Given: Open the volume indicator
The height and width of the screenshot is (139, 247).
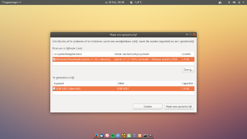Looking at the screenshot, I should (x=234, y=2).
